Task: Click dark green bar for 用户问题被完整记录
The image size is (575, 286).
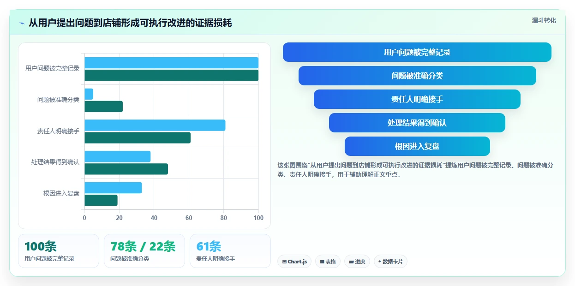Action: pos(171,75)
